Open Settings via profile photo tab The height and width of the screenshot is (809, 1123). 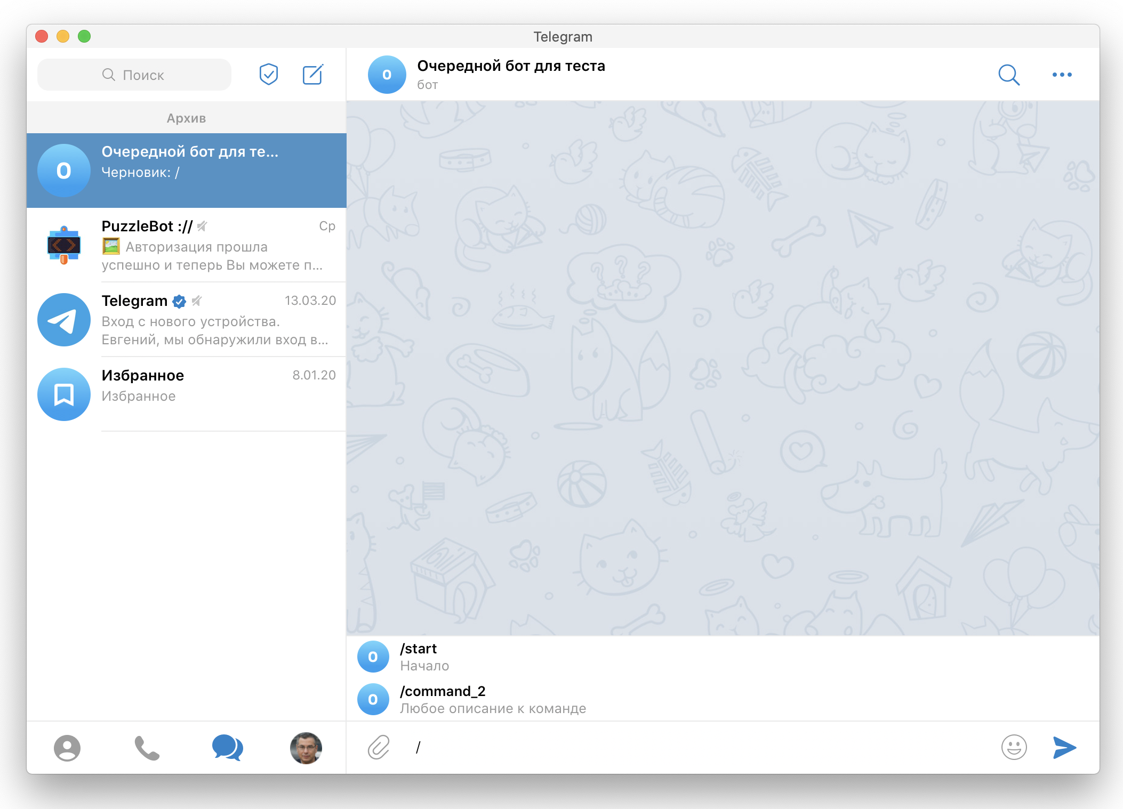coord(306,748)
